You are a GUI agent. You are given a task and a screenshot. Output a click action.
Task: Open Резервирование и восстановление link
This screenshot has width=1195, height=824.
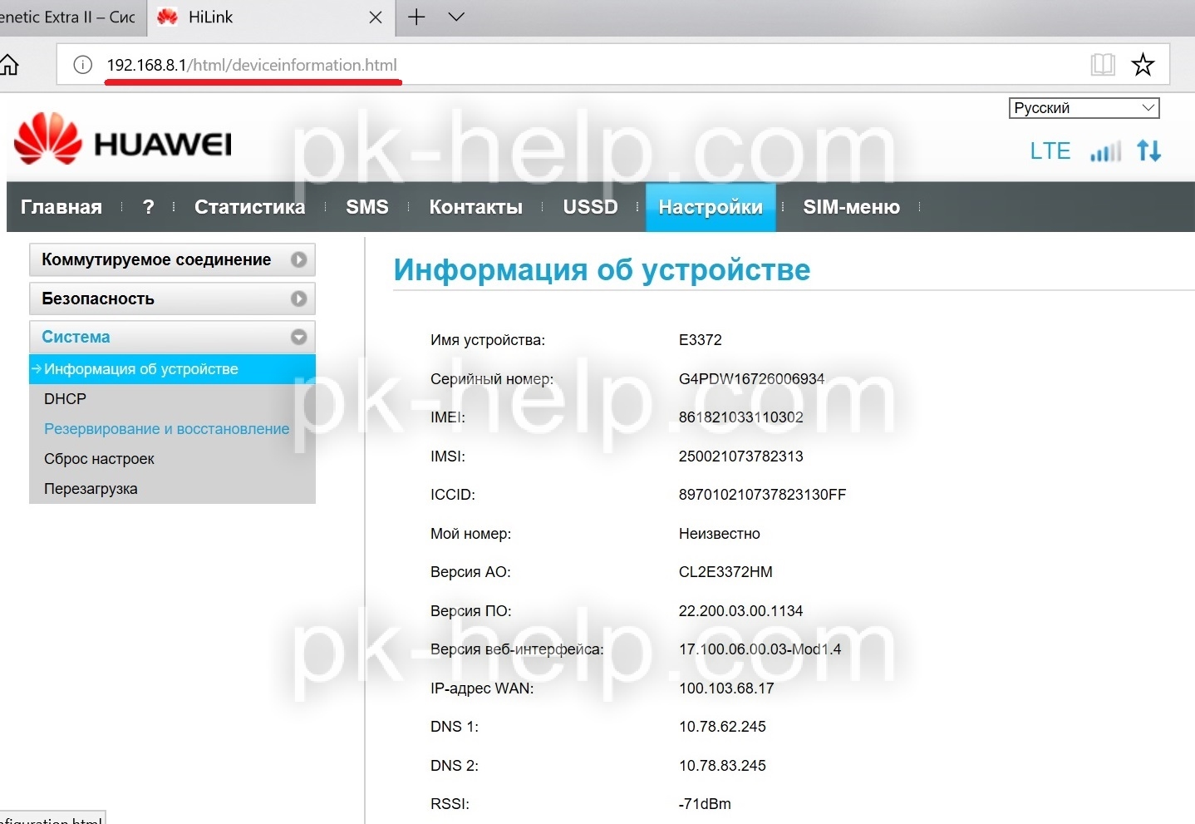click(166, 429)
